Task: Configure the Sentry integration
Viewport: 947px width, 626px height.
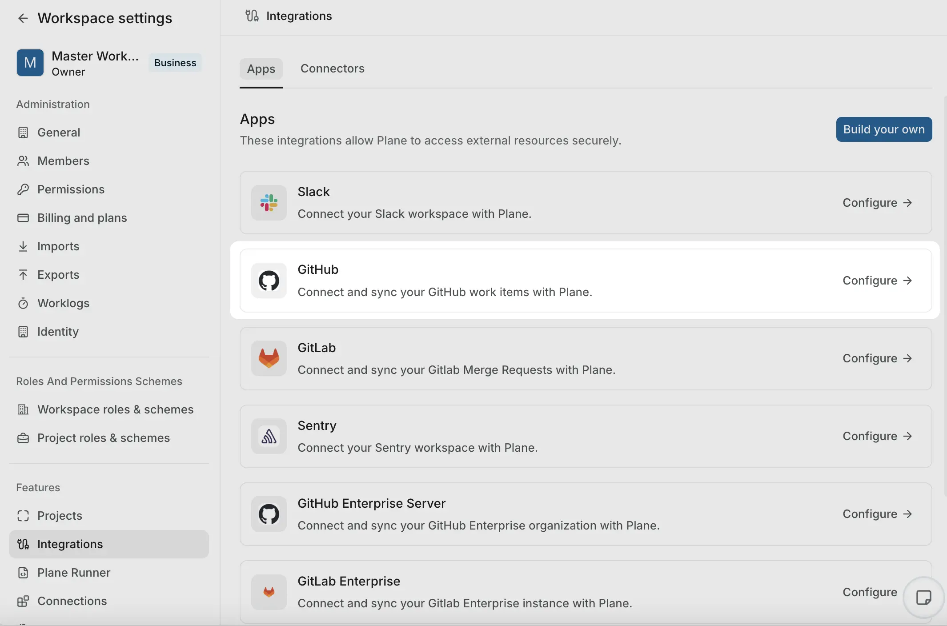Action: pos(877,436)
